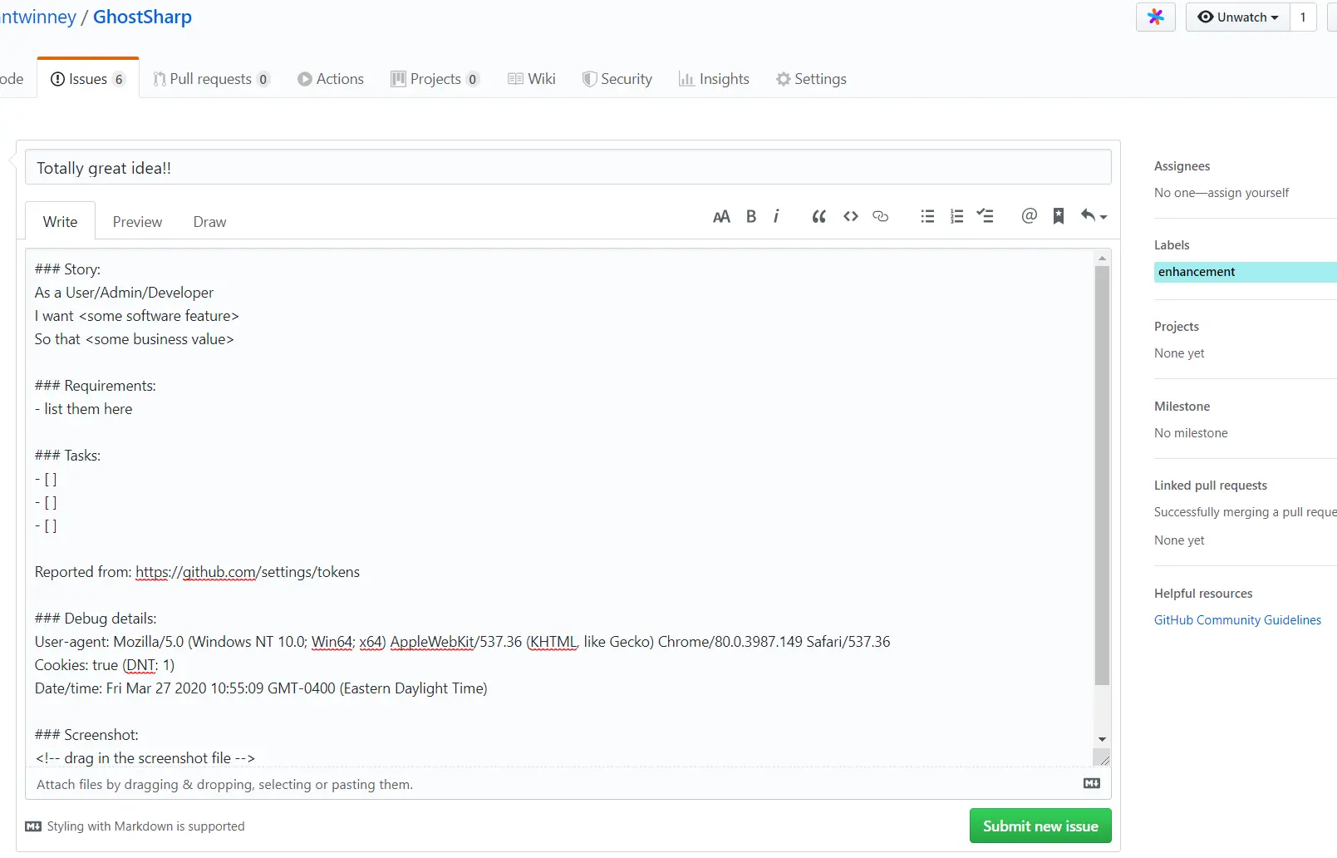Click the text area scrollbar down arrow

pos(1102,739)
